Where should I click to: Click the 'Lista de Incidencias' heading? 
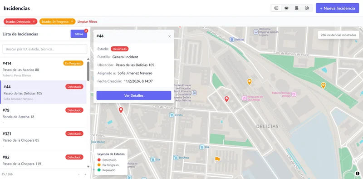pyautogui.click(x=20, y=34)
